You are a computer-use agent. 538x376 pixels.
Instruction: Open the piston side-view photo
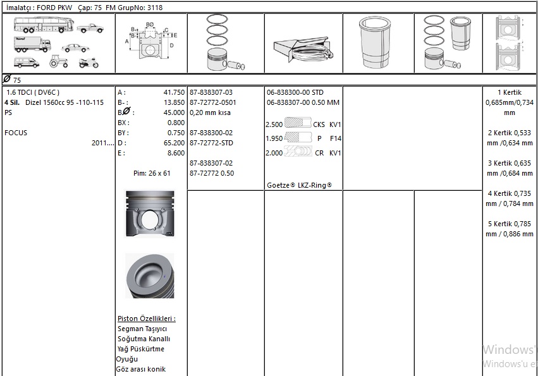[149, 214]
